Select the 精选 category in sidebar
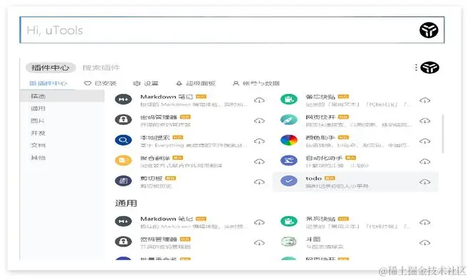Screen dimensions: 470x280 tap(63, 96)
